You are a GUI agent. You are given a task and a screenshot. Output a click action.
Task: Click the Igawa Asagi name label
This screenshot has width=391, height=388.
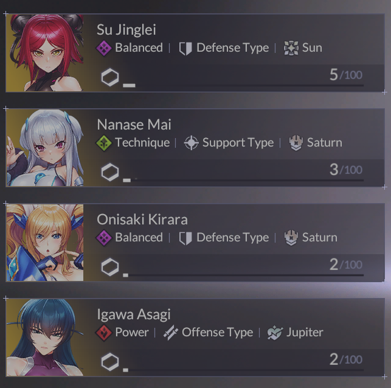coord(134,314)
